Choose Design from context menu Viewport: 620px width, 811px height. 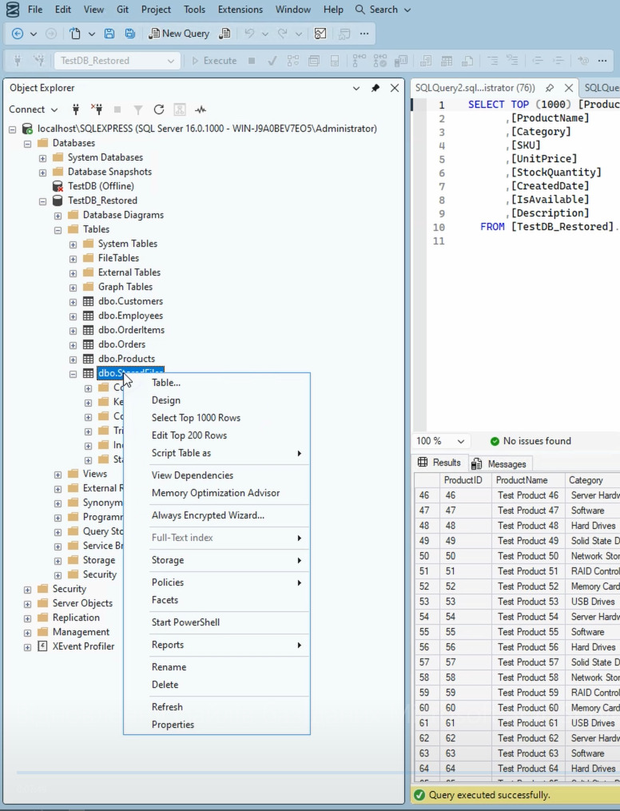(x=166, y=400)
